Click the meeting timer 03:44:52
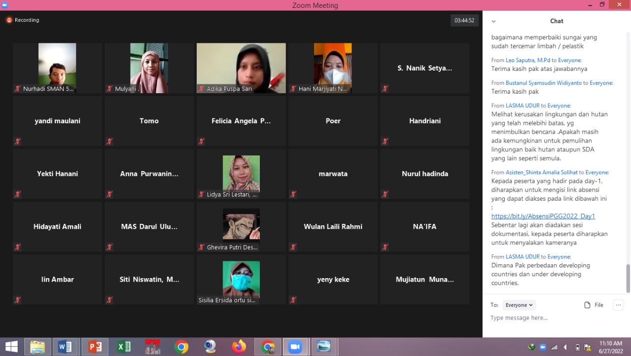The height and width of the screenshot is (356, 631). point(464,20)
